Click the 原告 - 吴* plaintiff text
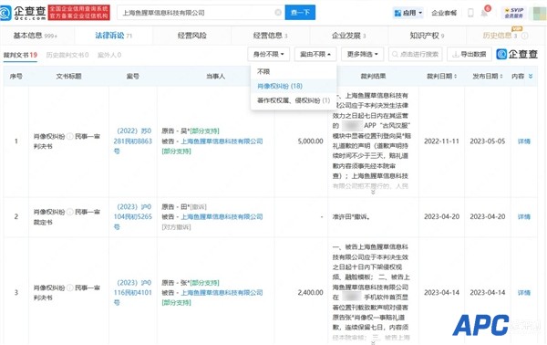 [x=175, y=131]
